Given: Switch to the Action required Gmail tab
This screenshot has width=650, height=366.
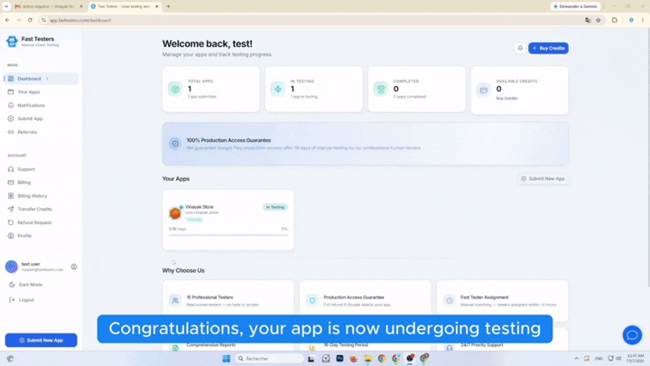Looking at the screenshot, I should pos(48,6).
